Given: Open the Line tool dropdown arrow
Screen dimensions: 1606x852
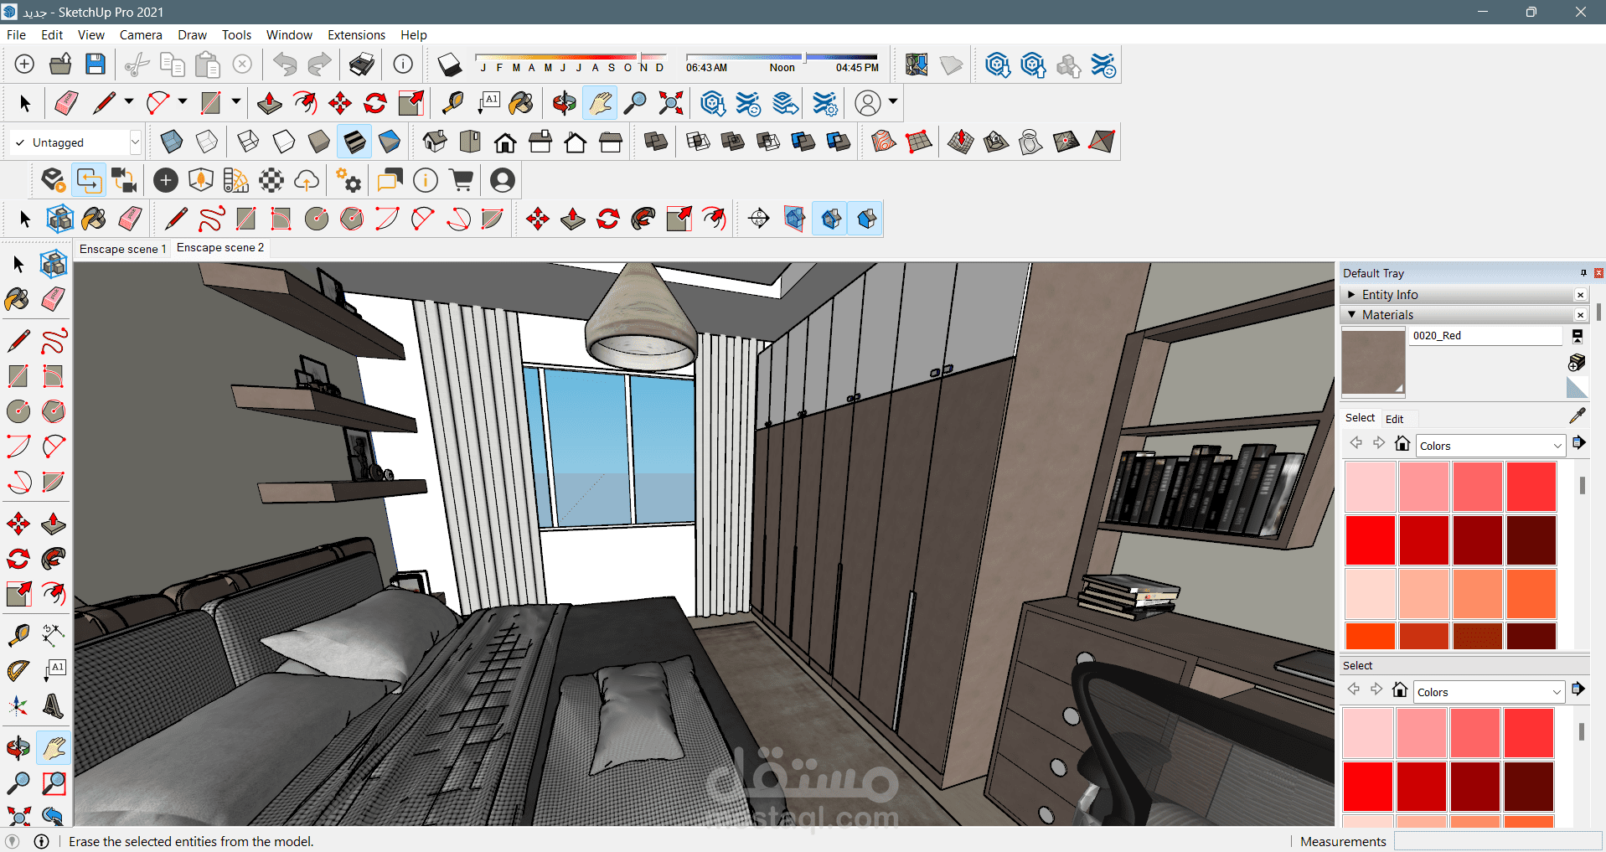Looking at the screenshot, I should [128, 102].
